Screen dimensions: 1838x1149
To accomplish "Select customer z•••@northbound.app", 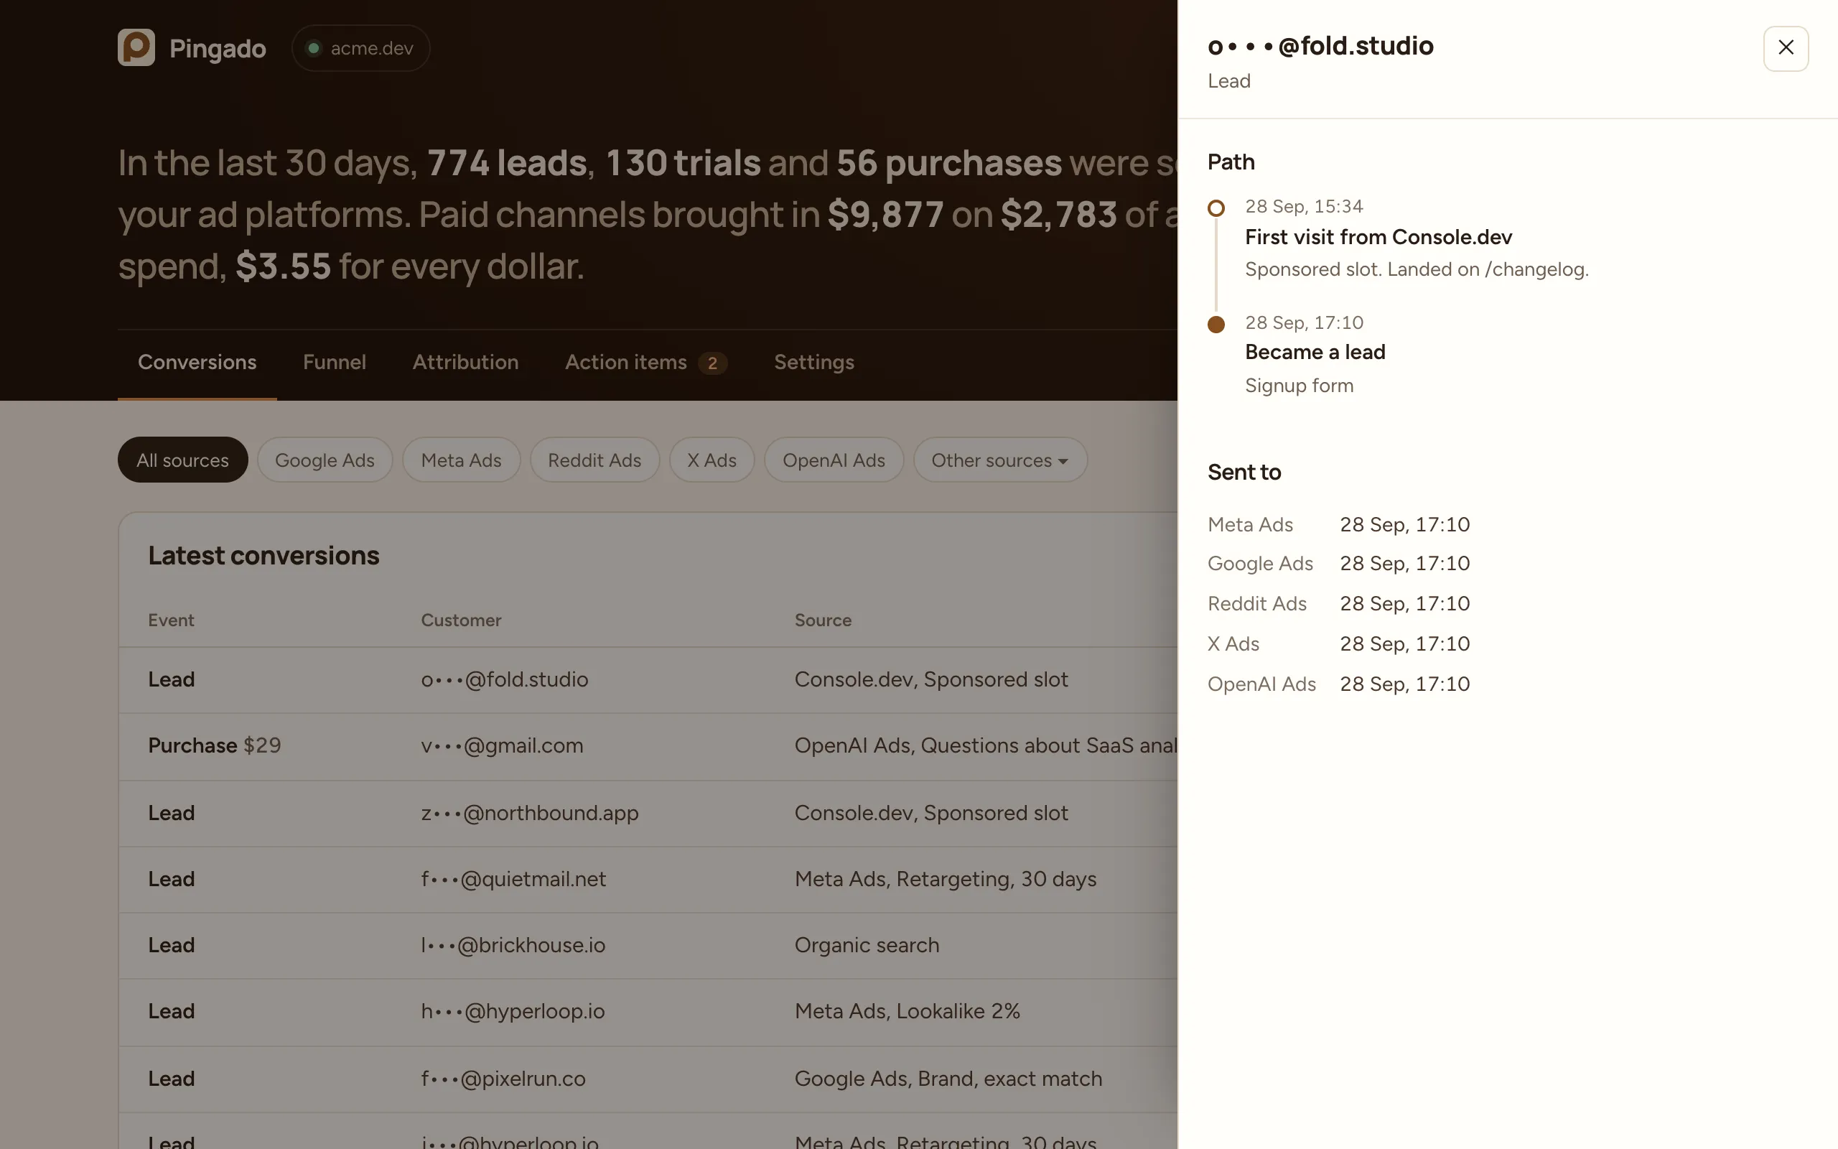I will (x=529, y=813).
